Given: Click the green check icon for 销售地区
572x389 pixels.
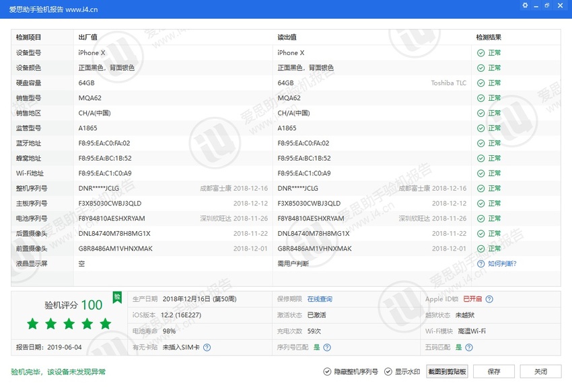Looking at the screenshot, I should [x=480, y=114].
